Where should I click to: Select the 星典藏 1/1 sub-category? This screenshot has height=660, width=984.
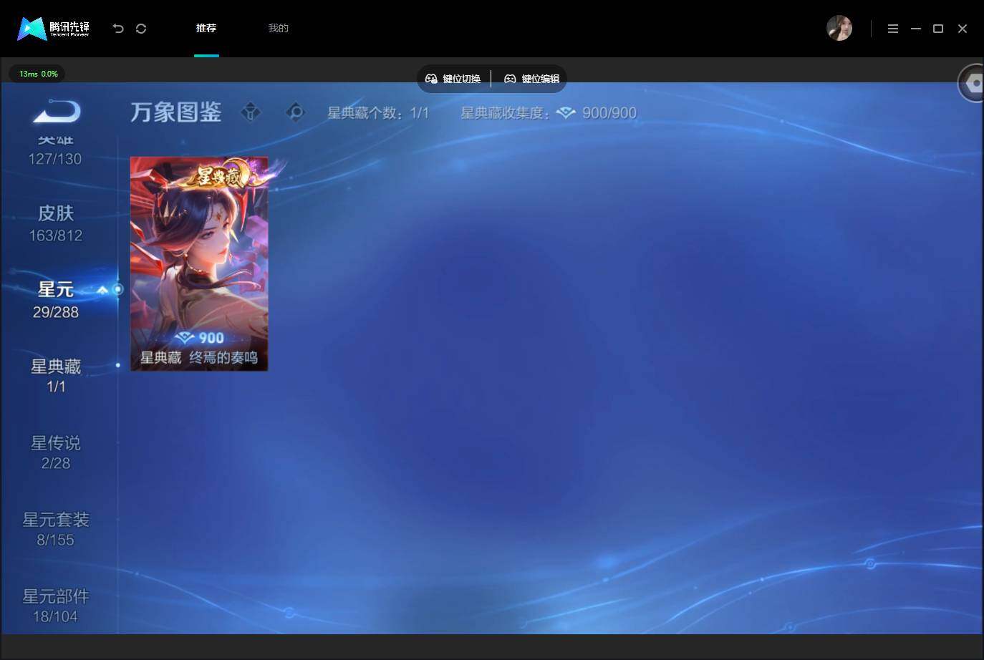pos(56,376)
